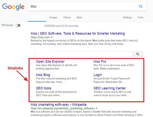Click the SEOquake label

(7, 25)
